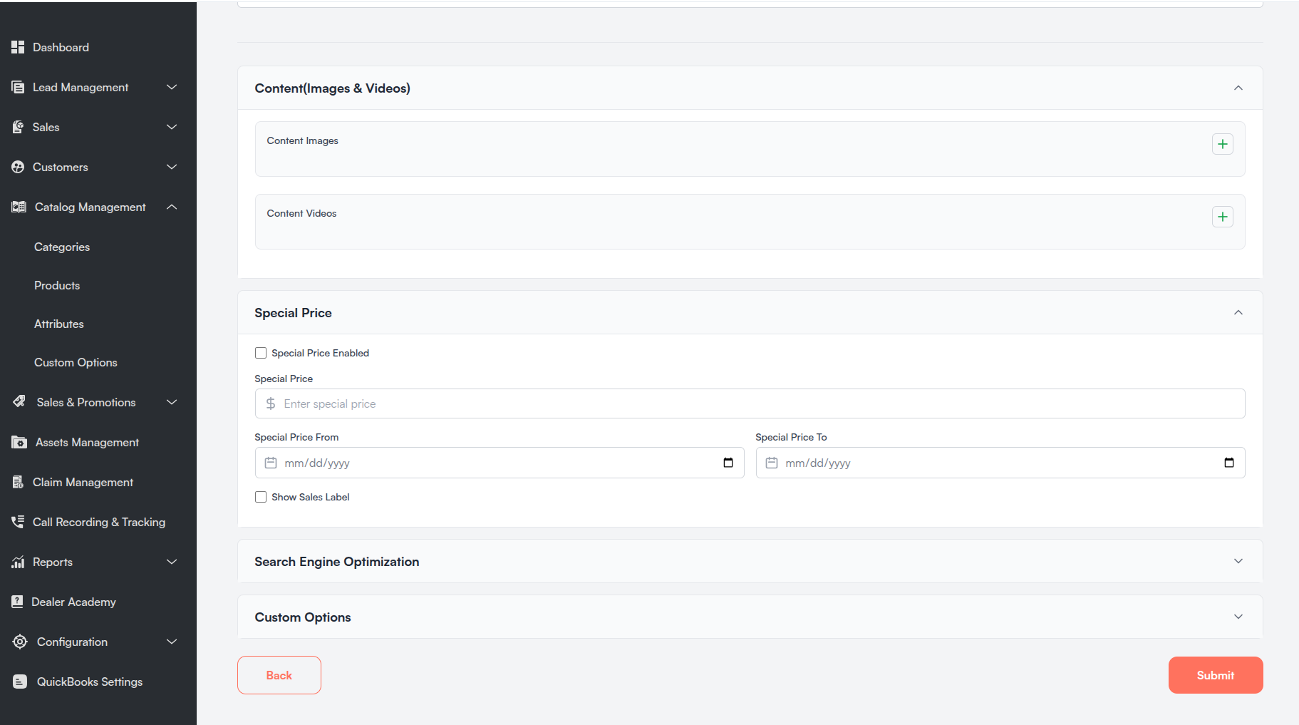Image resolution: width=1299 pixels, height=725 pixels.
Task: Open Custom Options sidebar item
Action: 76,362
